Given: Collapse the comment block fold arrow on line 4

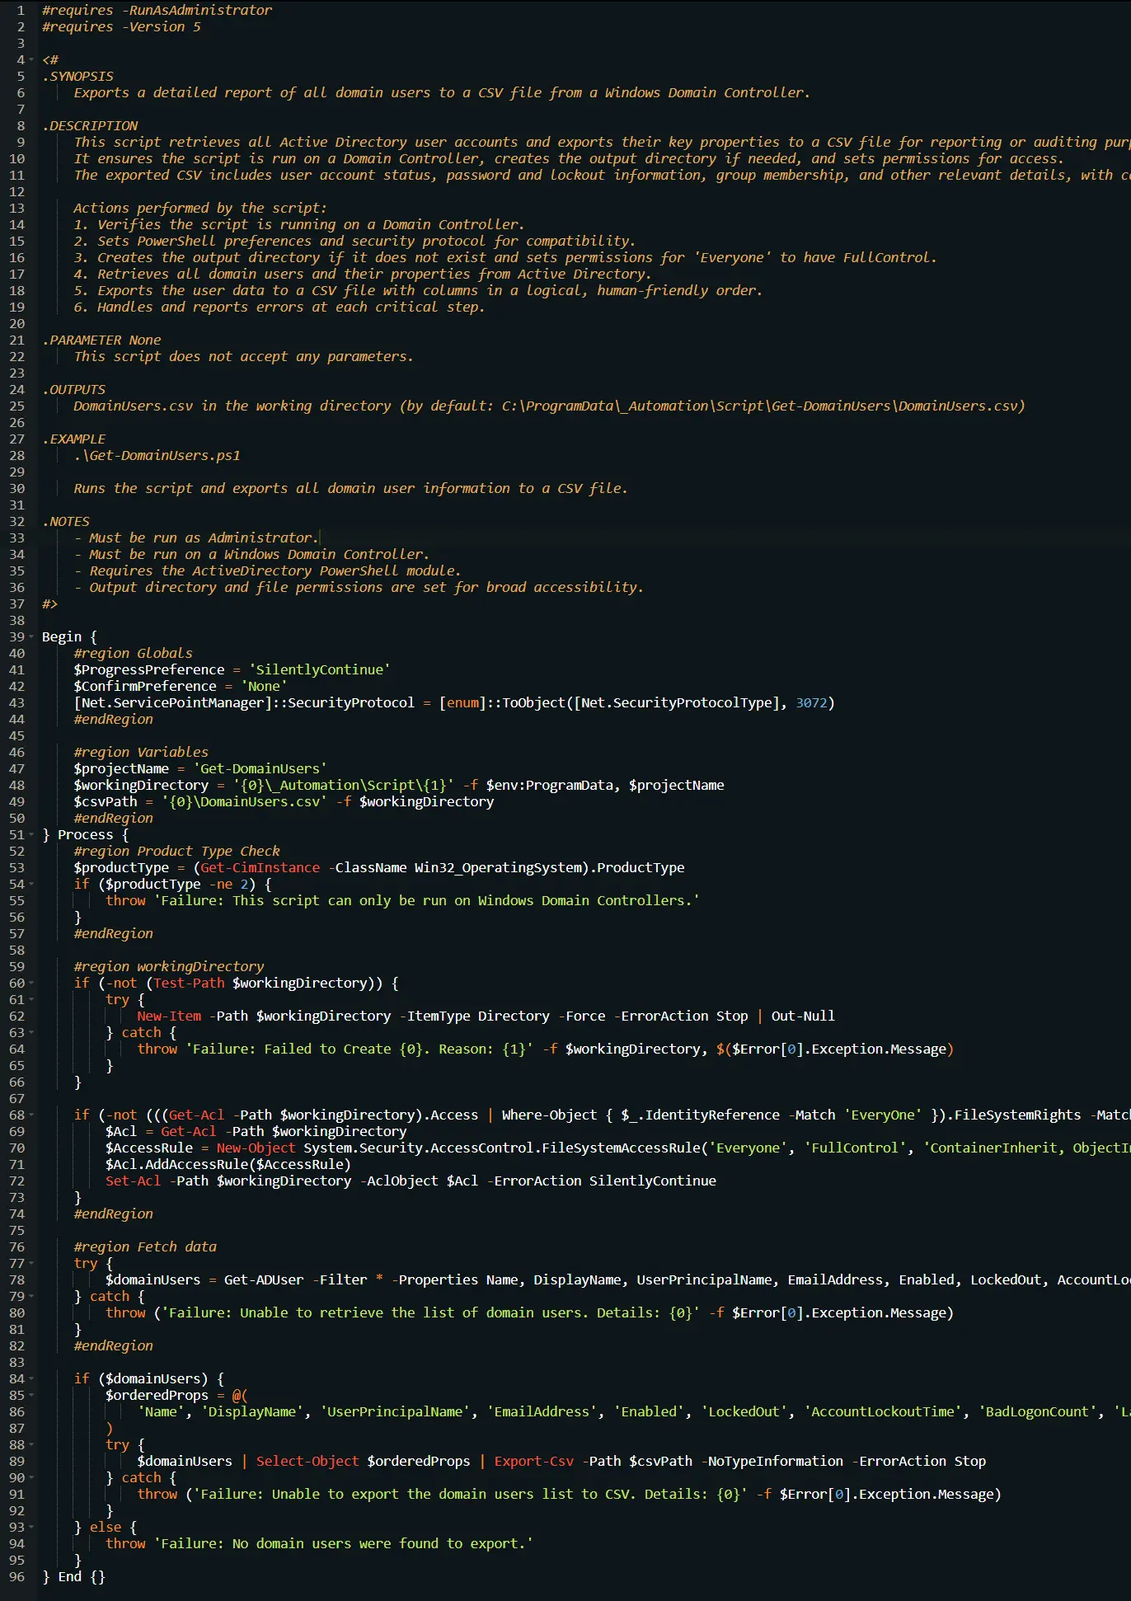Looking at the screenshot, I should click(31, 59).
